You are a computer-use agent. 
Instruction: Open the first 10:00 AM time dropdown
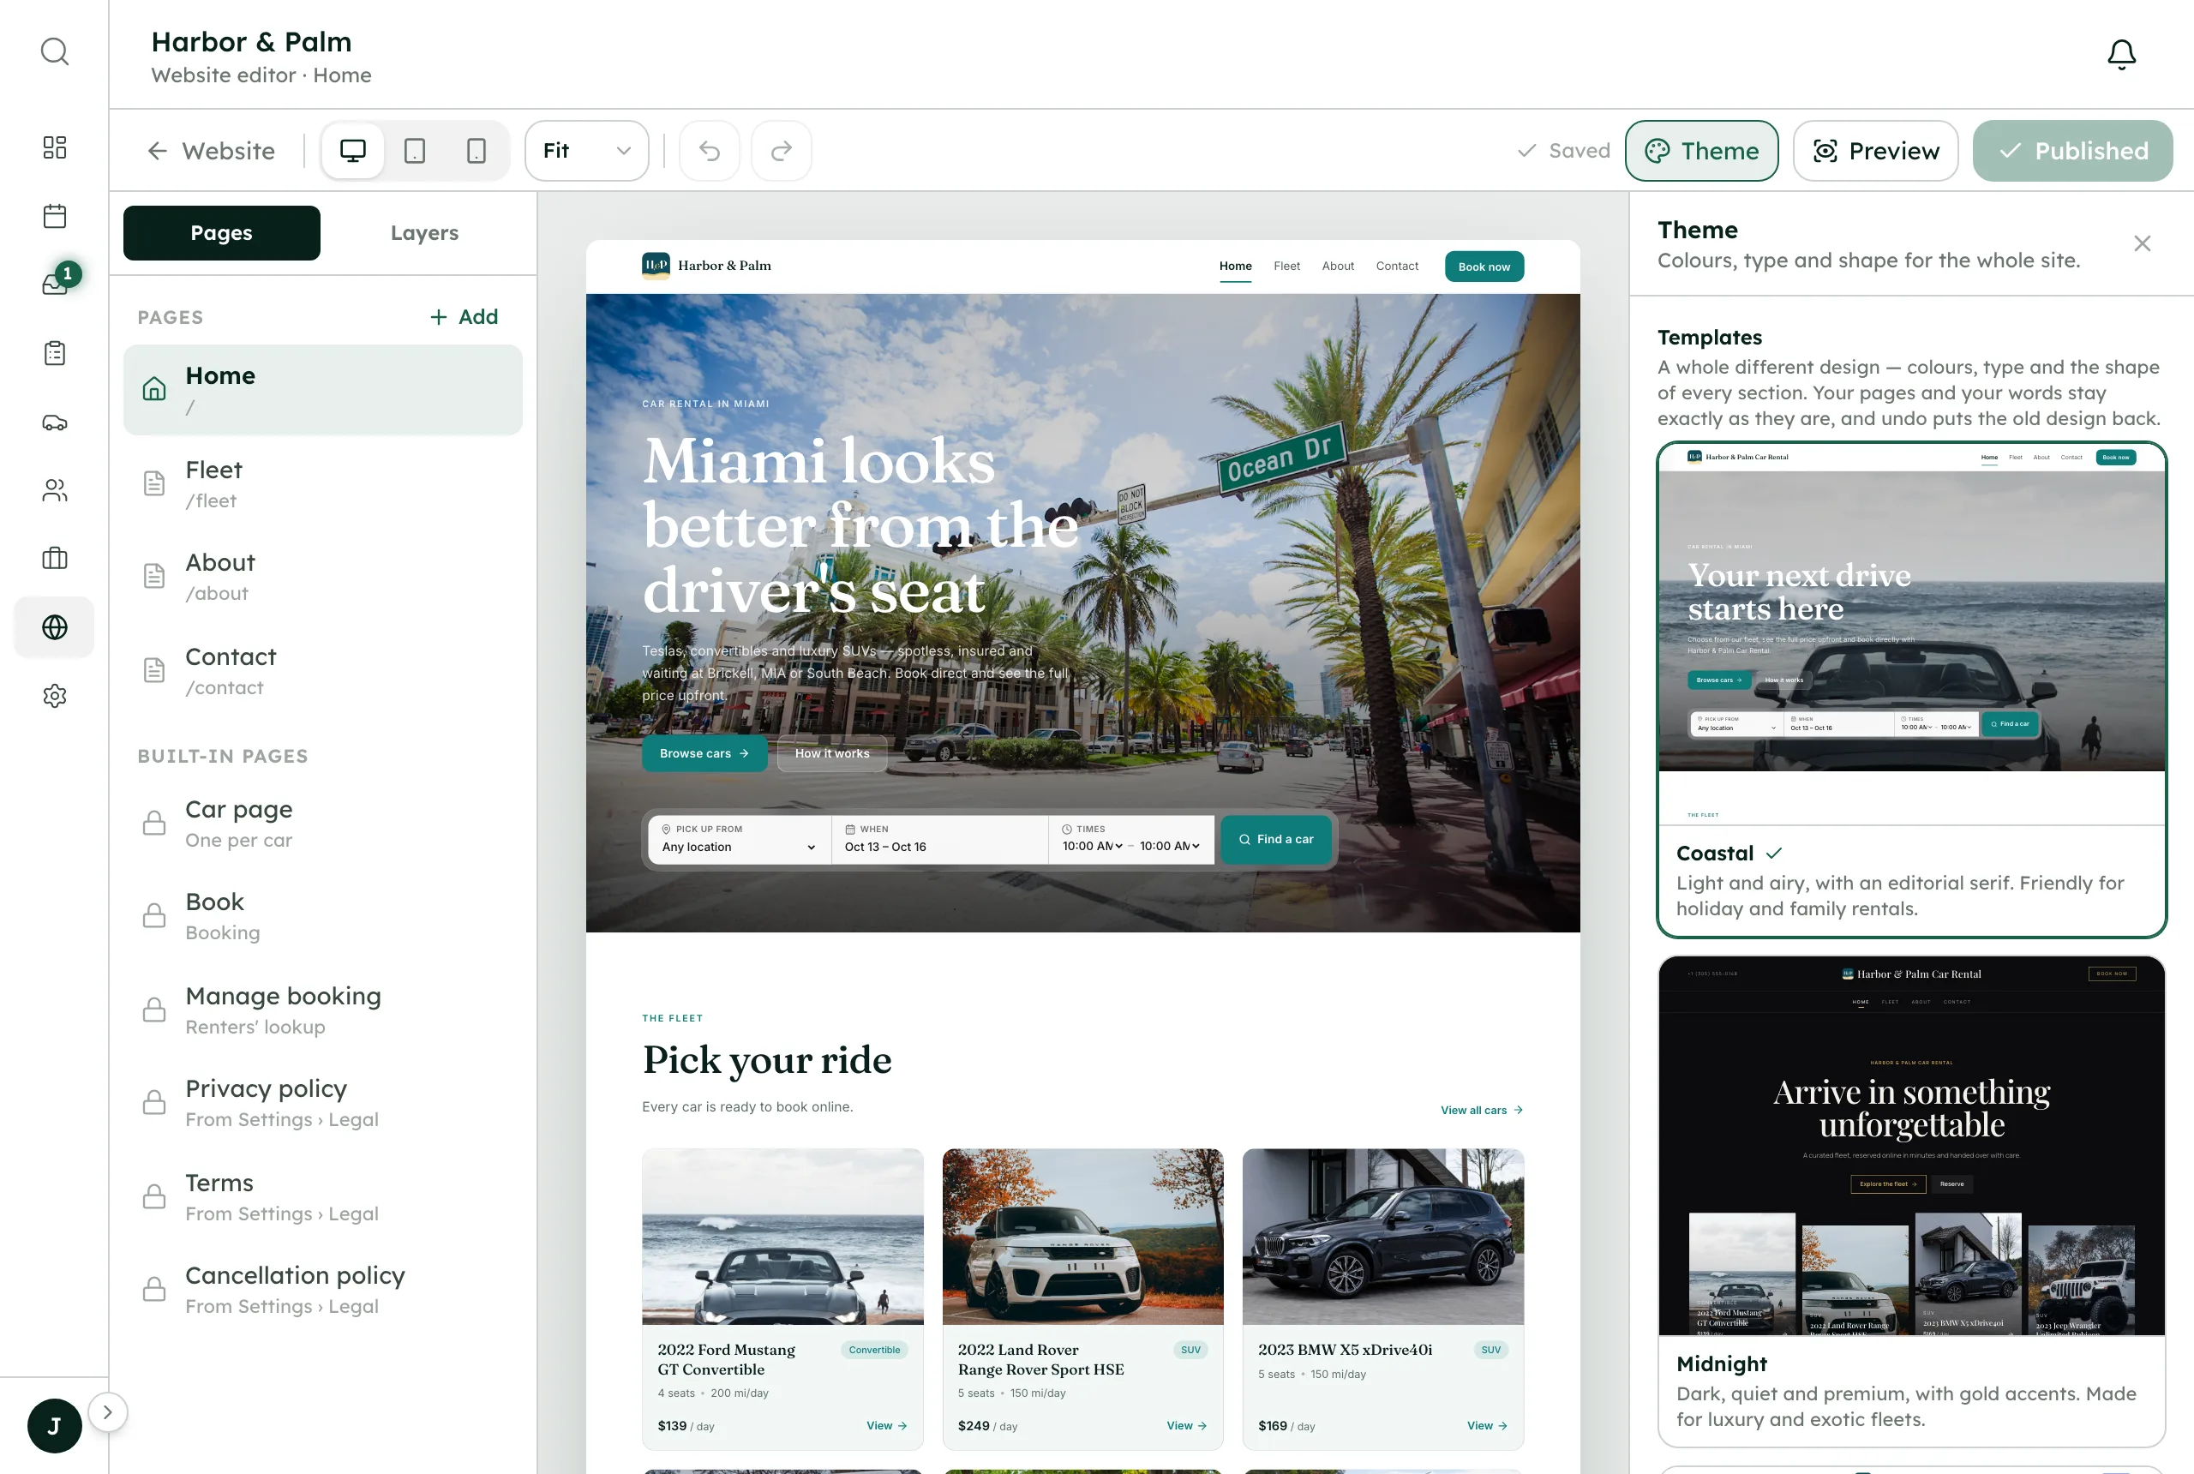coord(1093,847)
